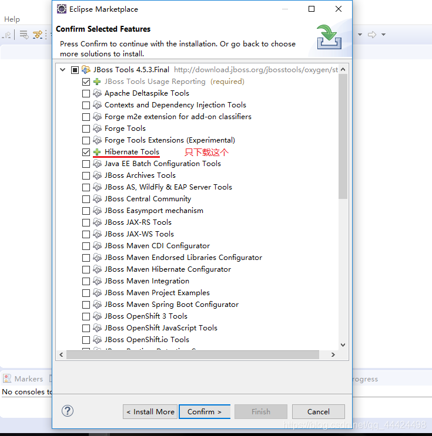Click the JBoss Maven Integration plugin icon
Viewport: 432px width, 436px height.
(97, 281)
